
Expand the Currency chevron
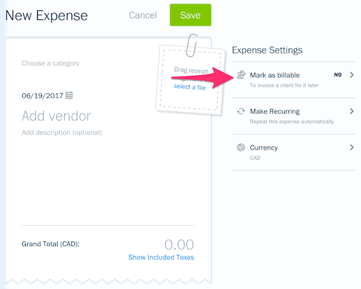point(352,148)
